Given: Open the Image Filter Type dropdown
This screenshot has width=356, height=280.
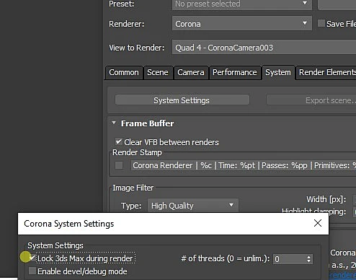Looking at the screenshot, I should click(x=193, y=206).
